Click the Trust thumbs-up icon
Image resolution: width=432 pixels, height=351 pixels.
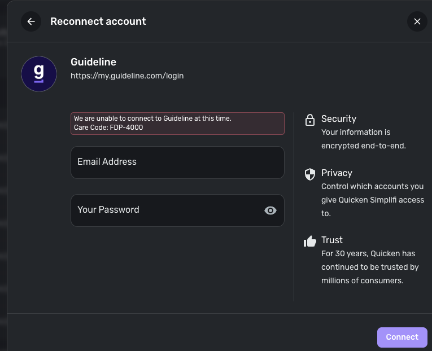309,242
